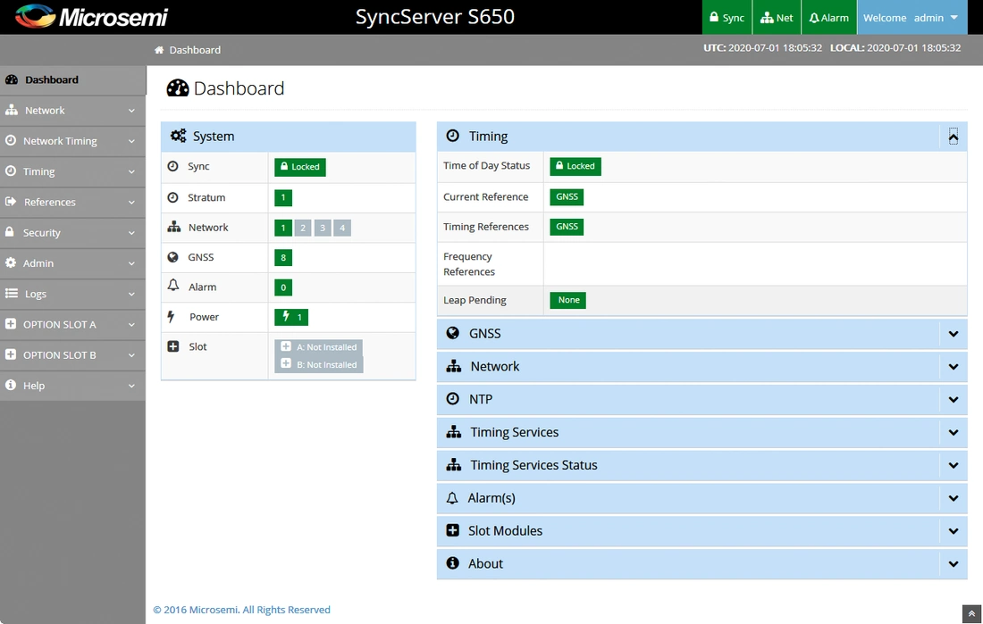This screenshot has width=983, height=624.
Task: Expand the Timing Services panel chevron
Action: pyautogui.click(x=954, y=432)
